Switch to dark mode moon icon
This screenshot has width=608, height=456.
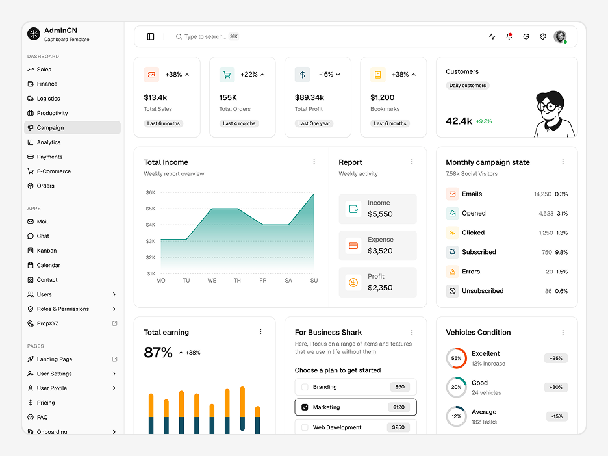[x=526, y=36]
